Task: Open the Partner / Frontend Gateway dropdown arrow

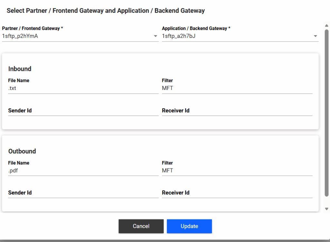Action: pos(155,36)
